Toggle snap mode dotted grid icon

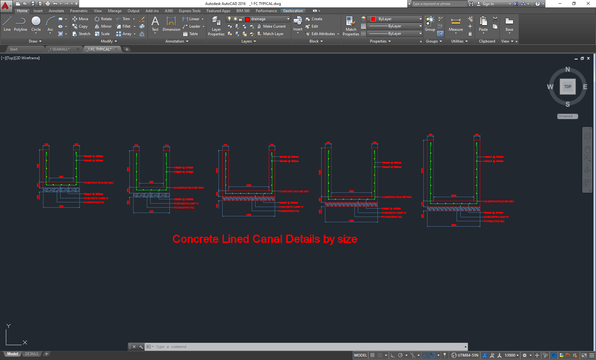click(x=380, y=355)
